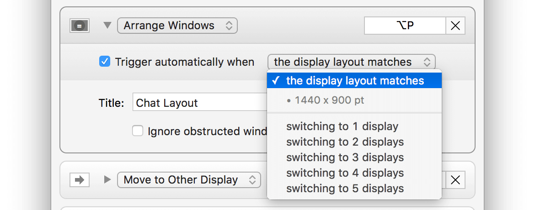The width and height of the screenshot is (535, 210).
Task: Enable Ignore obstructed windows checkbox
Action: pos(138,131)
